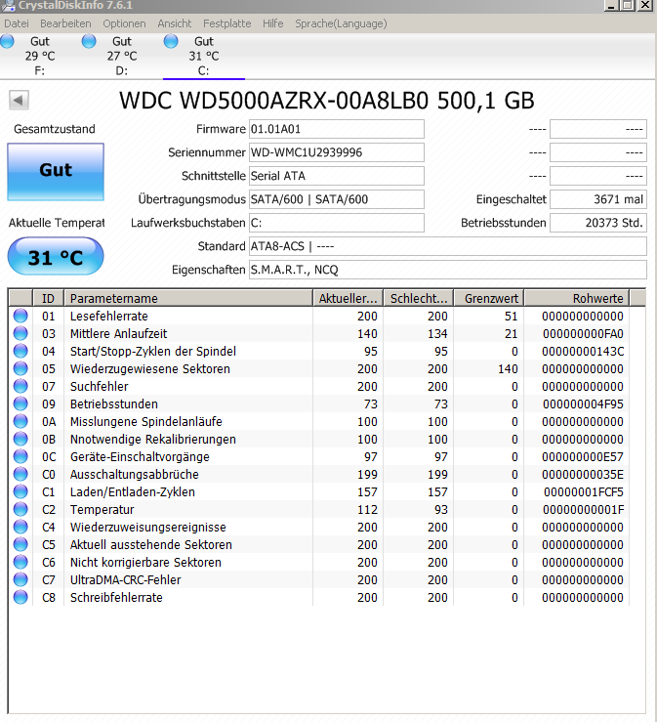Click the Firmware field 01.01A01
The width and height of the screenshot is (657, 722).
[x=337, y=129]
